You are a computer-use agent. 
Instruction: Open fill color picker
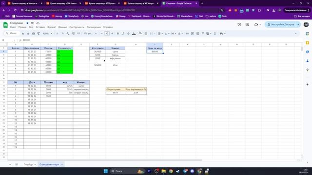point(140,34)
